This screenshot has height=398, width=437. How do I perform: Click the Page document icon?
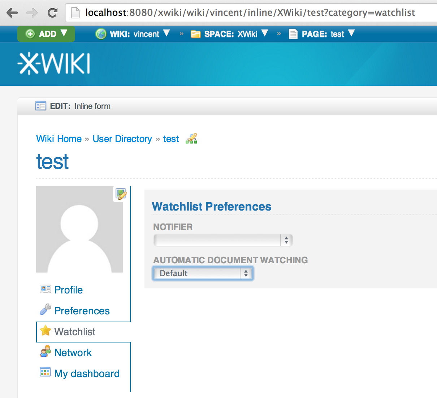click(x=293, y=34)
